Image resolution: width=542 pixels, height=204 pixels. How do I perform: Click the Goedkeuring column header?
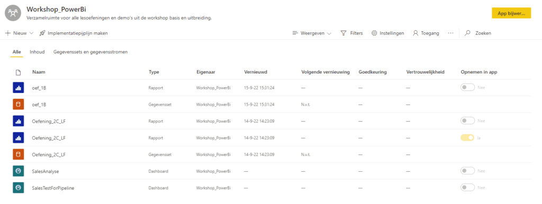tap(373, 72)
